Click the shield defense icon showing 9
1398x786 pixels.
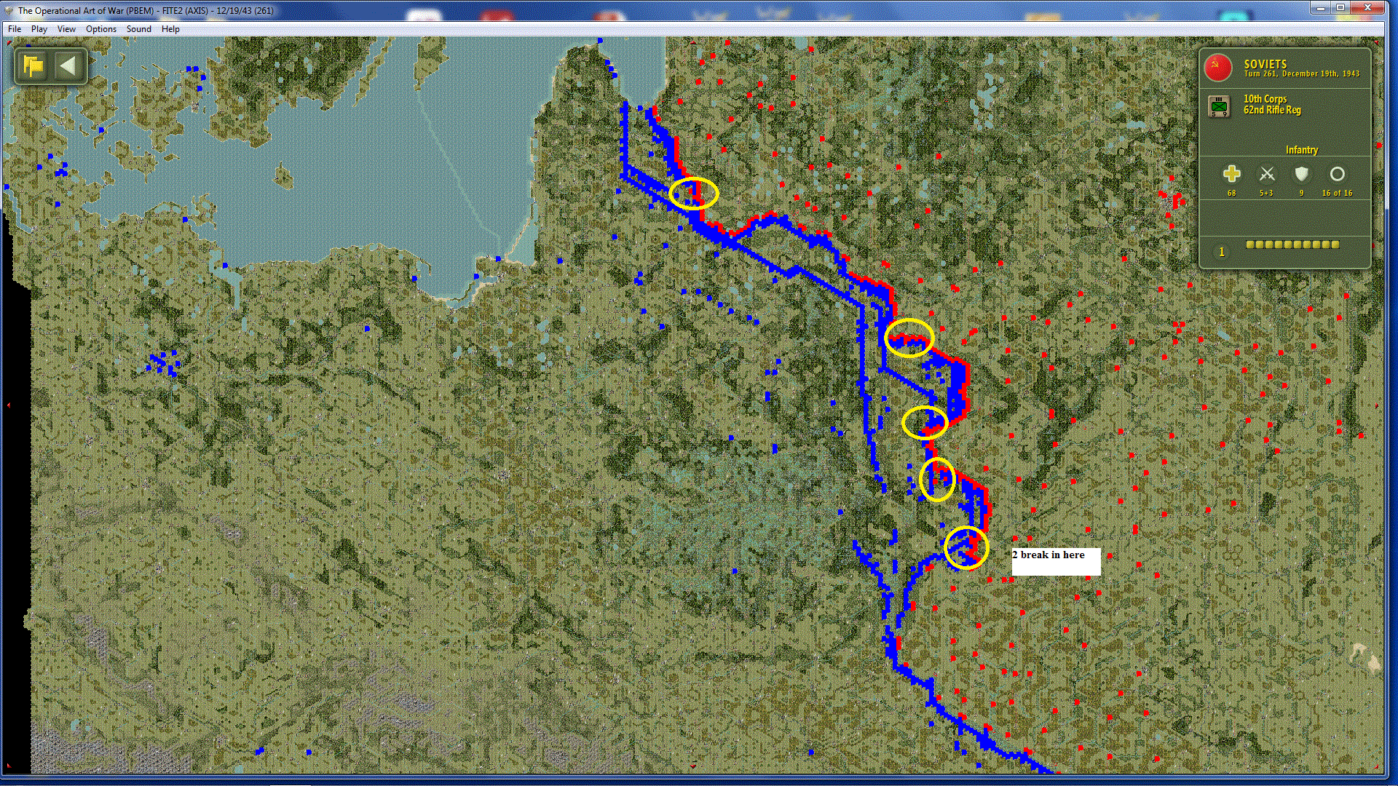click(1301, 175)
